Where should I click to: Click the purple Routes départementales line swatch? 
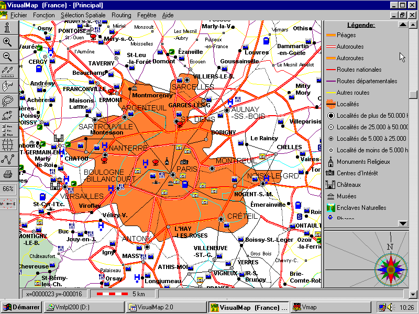(x=331, y=81)
